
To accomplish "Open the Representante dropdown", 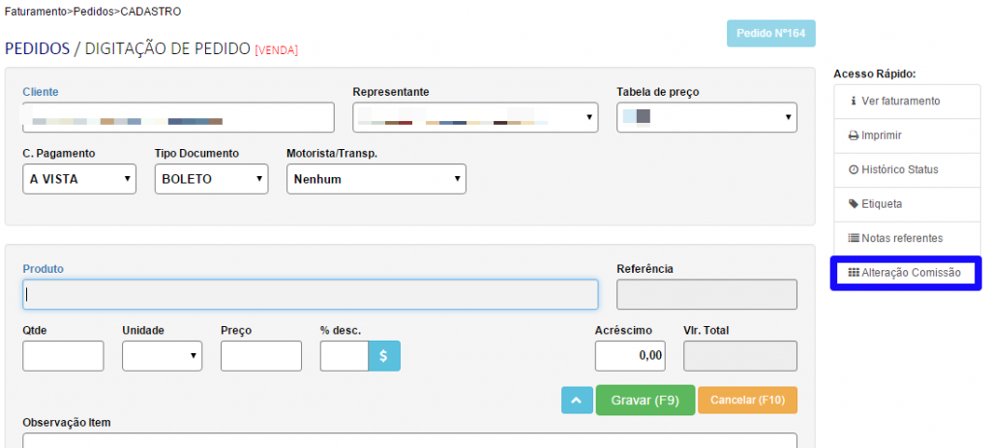I will click(475, 118).
